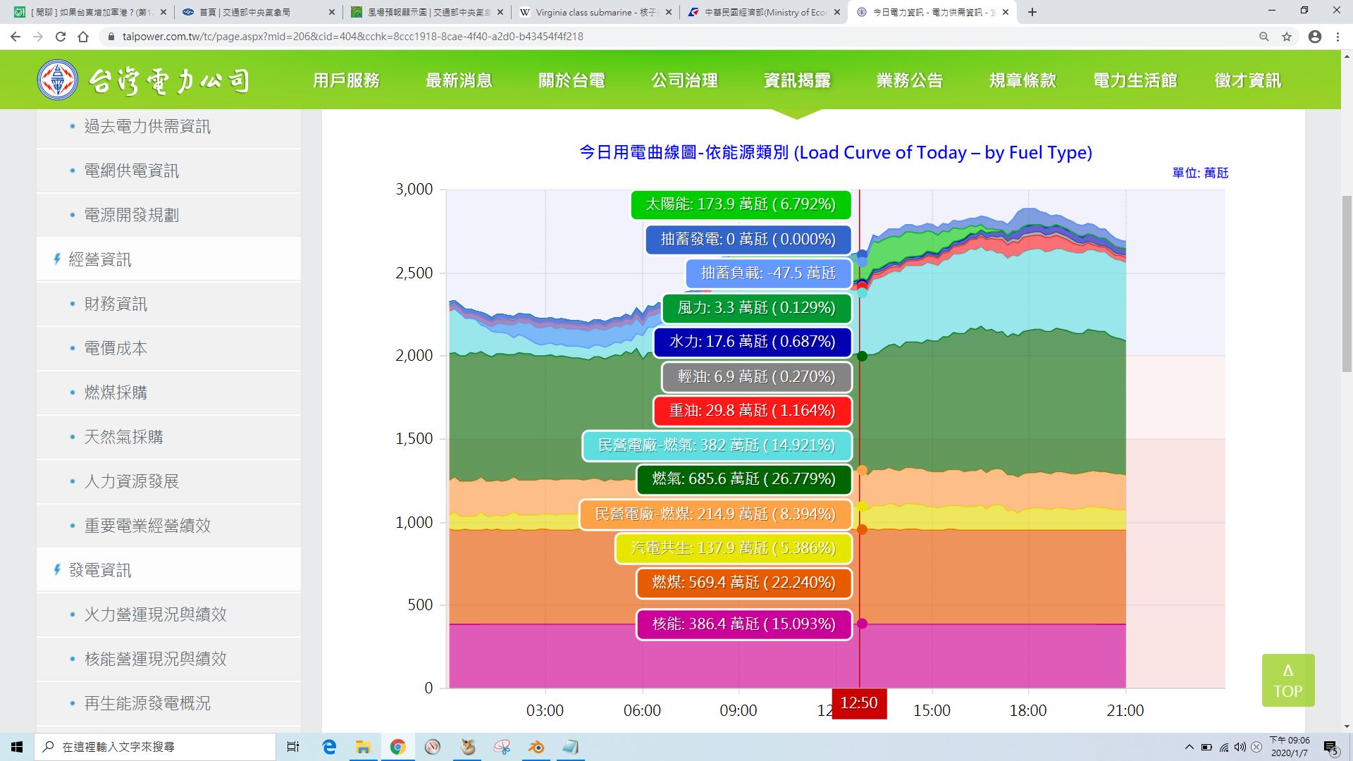The height and width of the screenshot is (761, 1353).
Task: Open File Explorer in taskbar
Action: (x=363, y=747)
